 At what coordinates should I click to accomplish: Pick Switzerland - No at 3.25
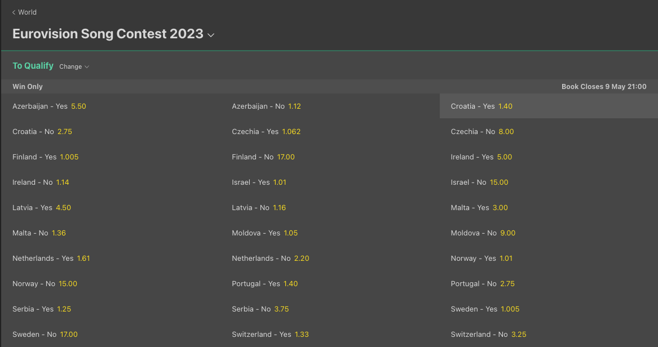pyautogui.click(x=549, y=335)
